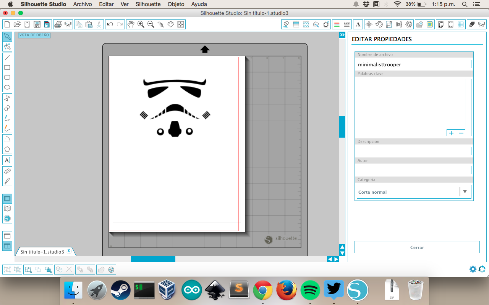The width and height of the screenshot is (489, 305).
Task: Launch Spotify from the dock
Action: [310, 290]
